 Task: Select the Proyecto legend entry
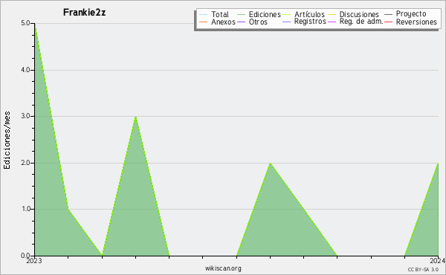pyautogui.click(x=405, y=14)
